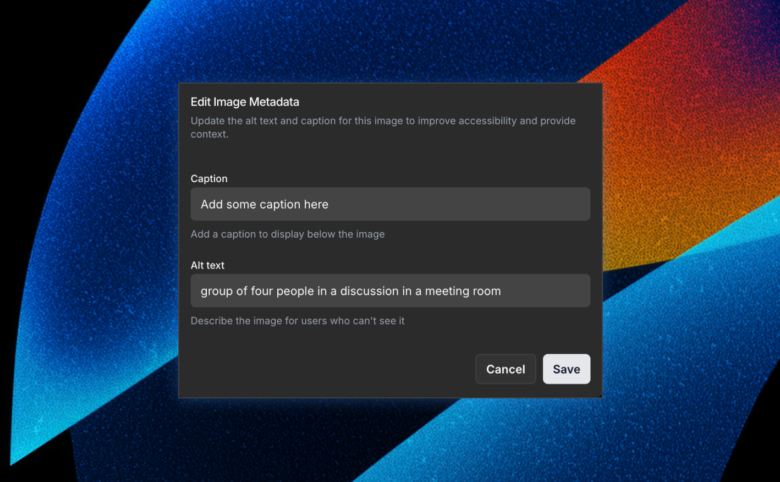Click the Save button
This screenshot has width=780, height=482.
click(566, 369)
